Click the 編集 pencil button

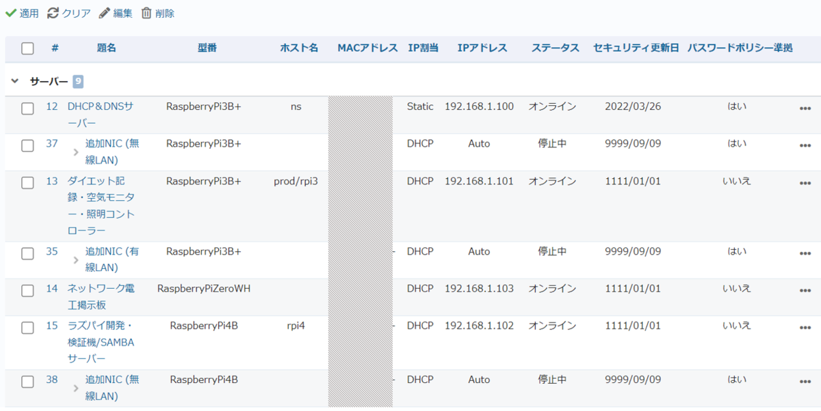click(116, 13)
